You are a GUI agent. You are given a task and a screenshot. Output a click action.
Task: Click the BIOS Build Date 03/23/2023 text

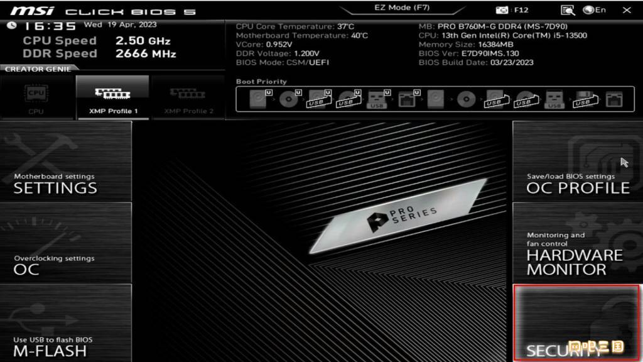click(476, 62)
